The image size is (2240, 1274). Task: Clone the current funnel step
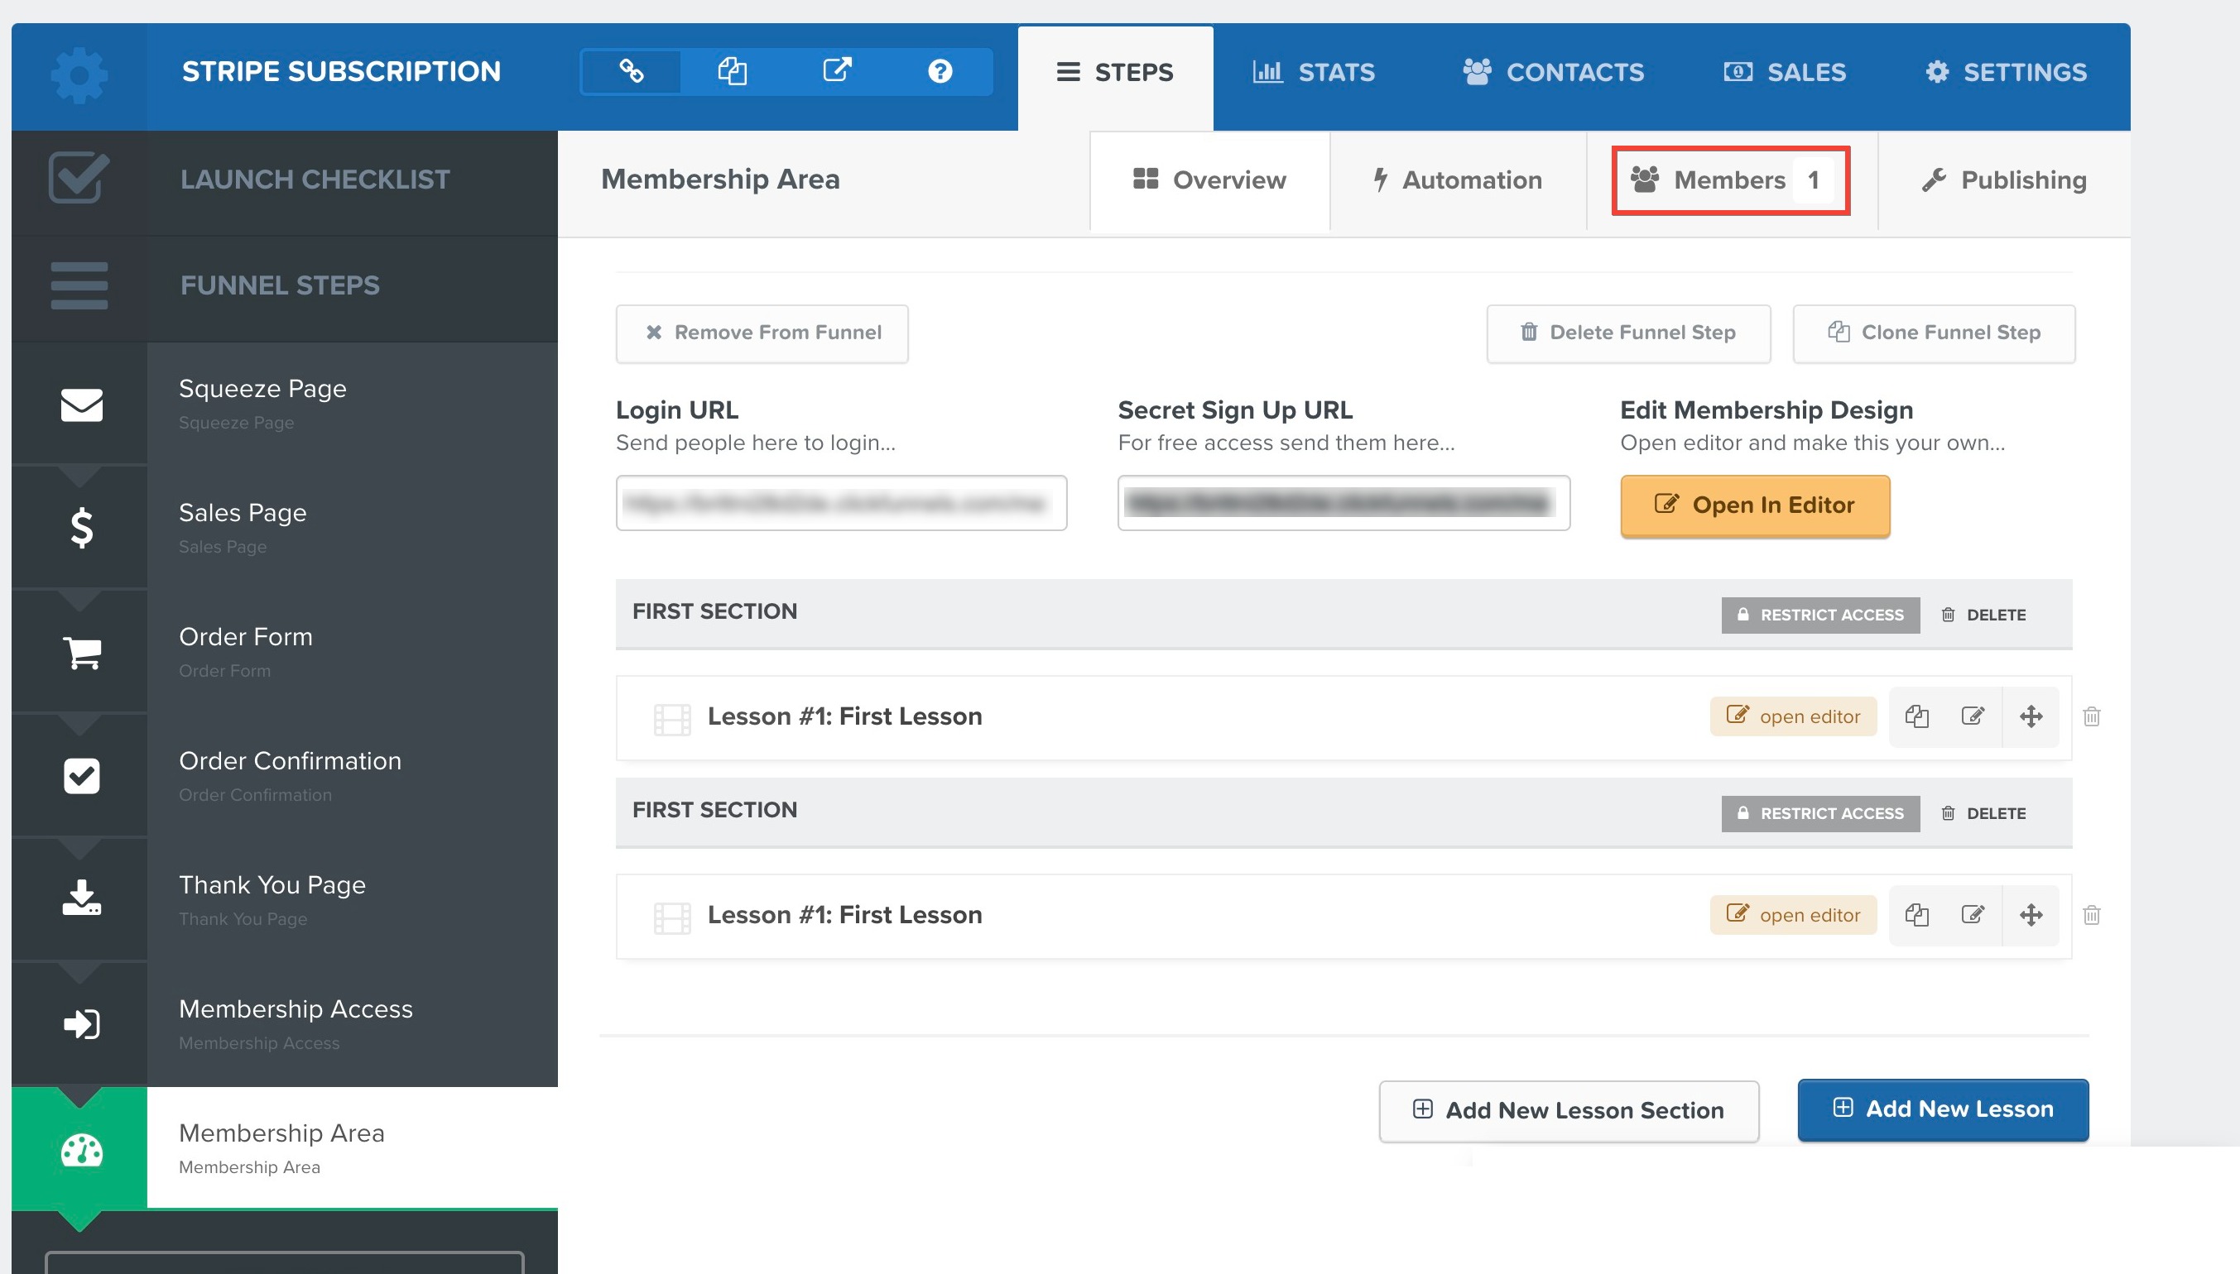(1935, 332)
